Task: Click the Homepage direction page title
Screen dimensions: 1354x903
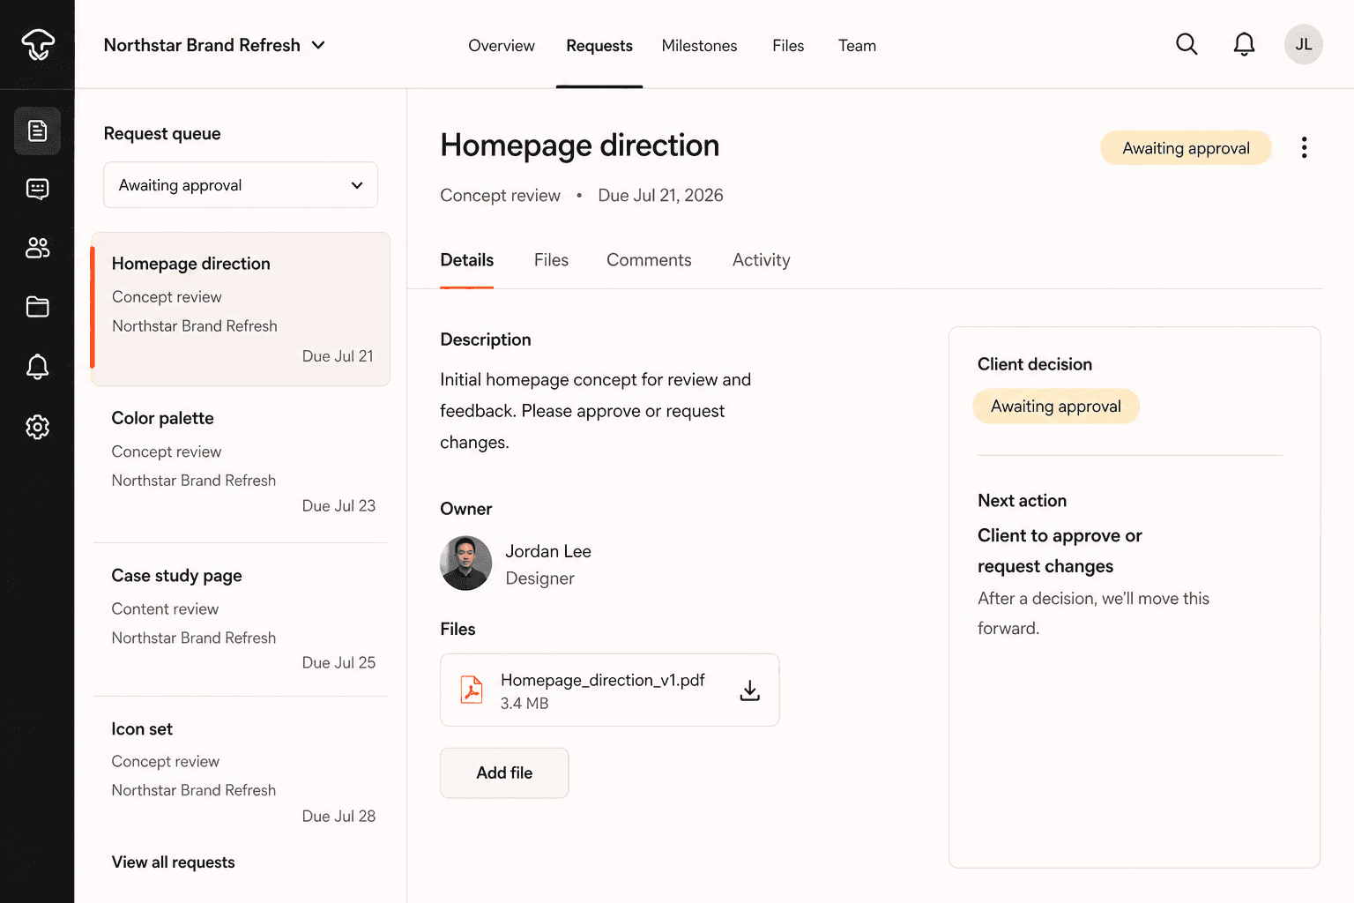Action: click(x=580, y=146)
